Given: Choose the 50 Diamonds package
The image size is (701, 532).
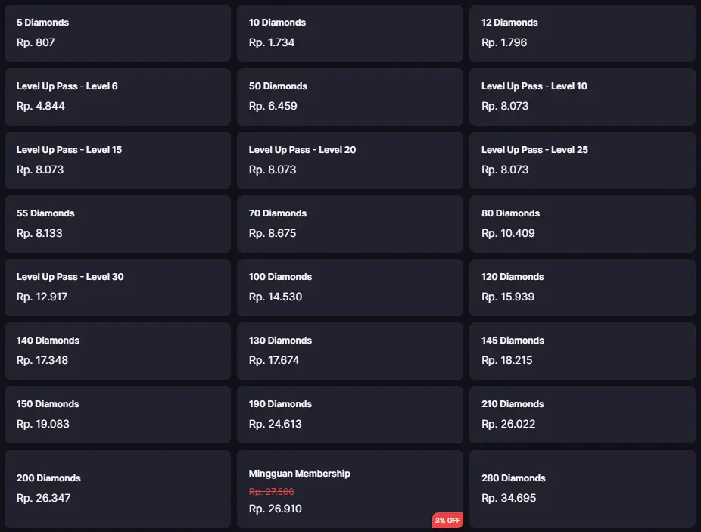Looking at the screenshot, I should [x=350, y=97].
